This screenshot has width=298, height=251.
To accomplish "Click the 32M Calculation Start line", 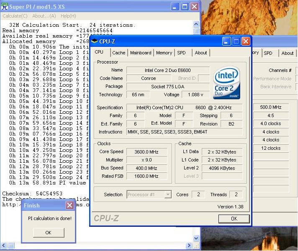I will click(72, 25).
